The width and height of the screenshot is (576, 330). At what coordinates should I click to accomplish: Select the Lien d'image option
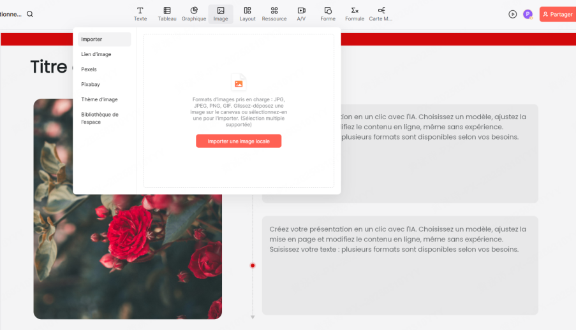(x=96, y=54)
